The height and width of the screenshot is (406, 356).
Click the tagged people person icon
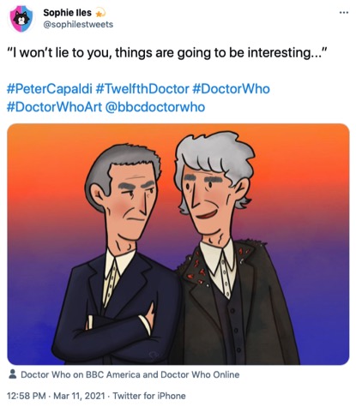(x=12, y=374)
